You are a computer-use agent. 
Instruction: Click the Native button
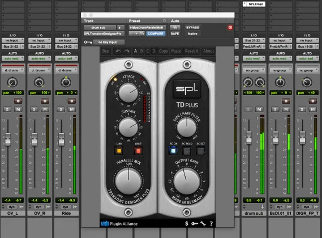192,33
